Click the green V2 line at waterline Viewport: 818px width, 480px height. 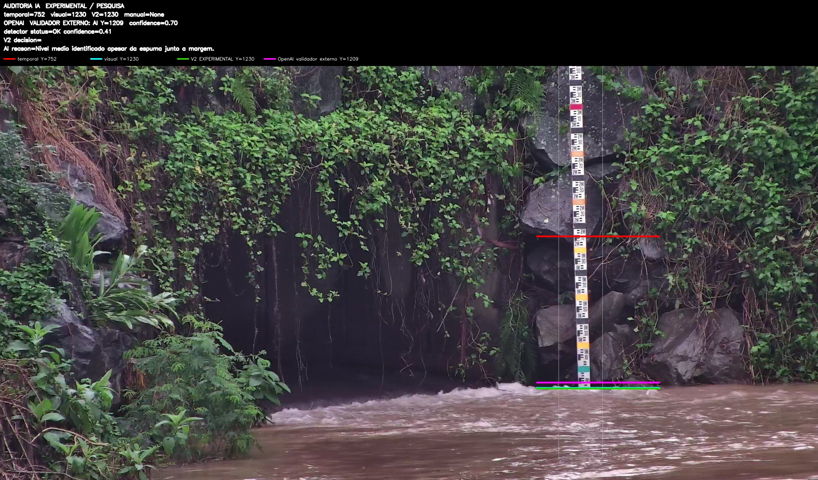point(598,388)
